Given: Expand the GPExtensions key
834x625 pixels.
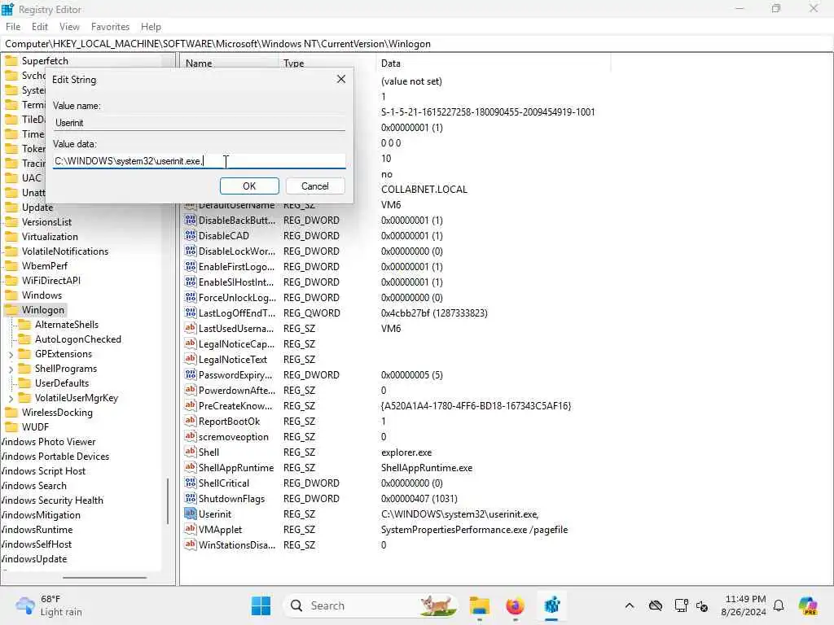Looking at the screenshot, I should 11,355.
